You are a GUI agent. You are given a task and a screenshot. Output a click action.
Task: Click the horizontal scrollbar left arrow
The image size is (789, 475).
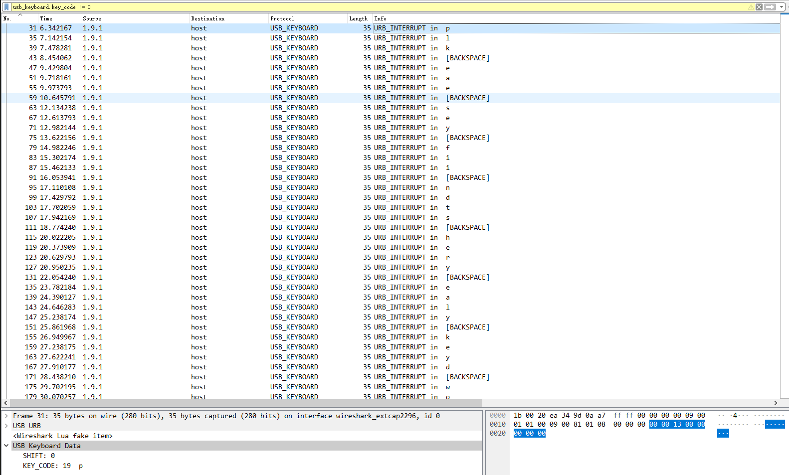(x=5, y=403)
